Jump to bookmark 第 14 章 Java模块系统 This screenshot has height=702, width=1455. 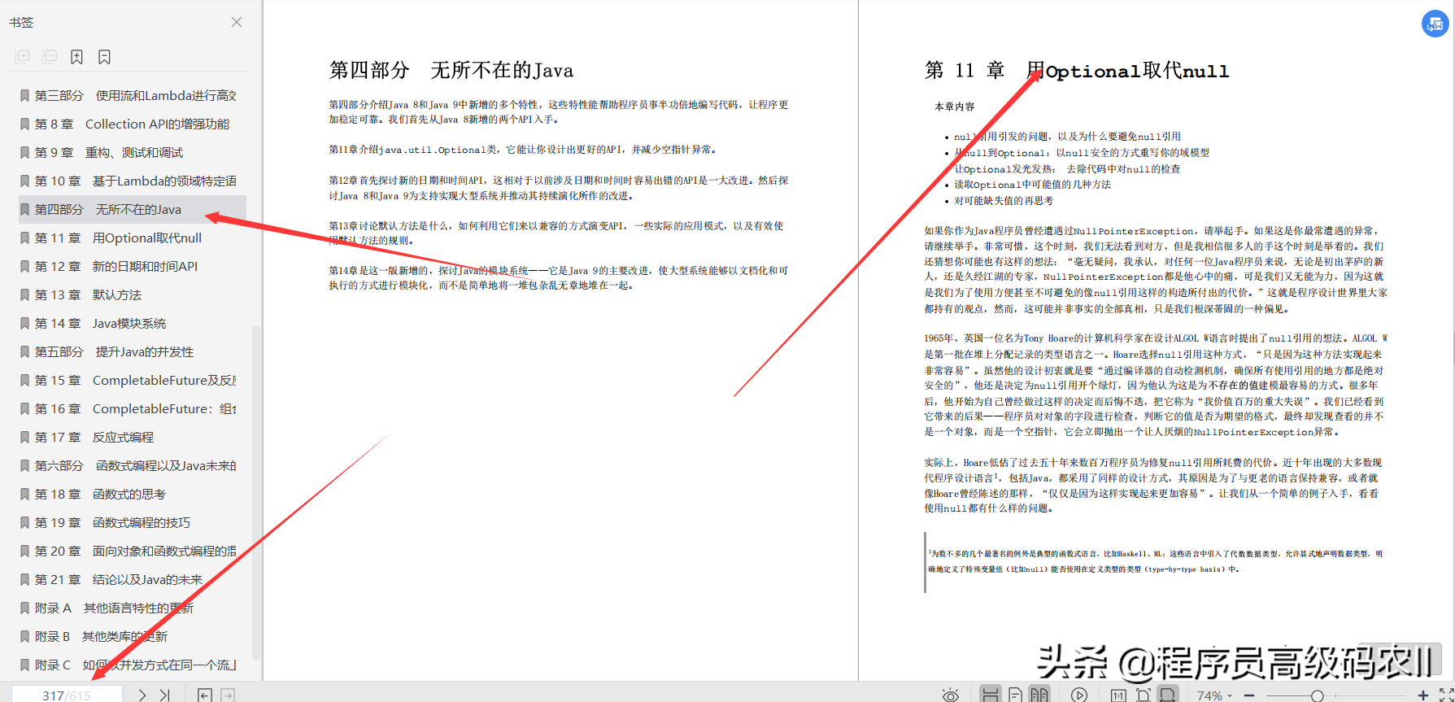[x=132, y=323]
